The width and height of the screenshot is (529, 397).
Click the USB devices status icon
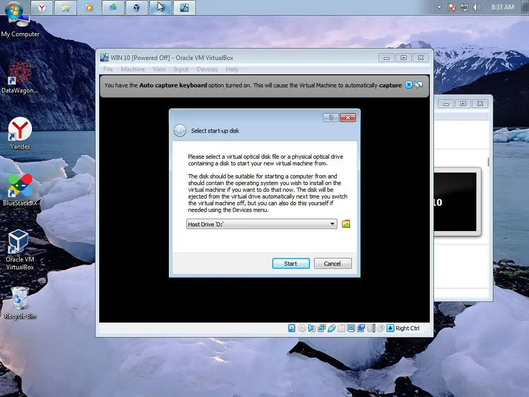(331, 328)
